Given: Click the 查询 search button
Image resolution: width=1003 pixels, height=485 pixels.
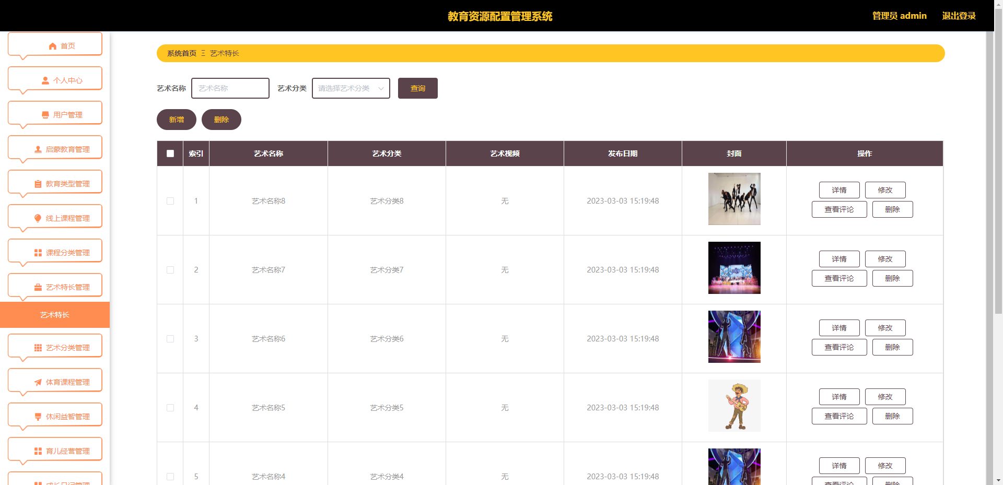Looking at the screenshot, I should 417,88.
